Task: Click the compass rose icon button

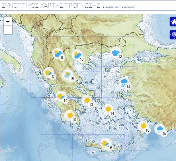Action: coord(173,35)
